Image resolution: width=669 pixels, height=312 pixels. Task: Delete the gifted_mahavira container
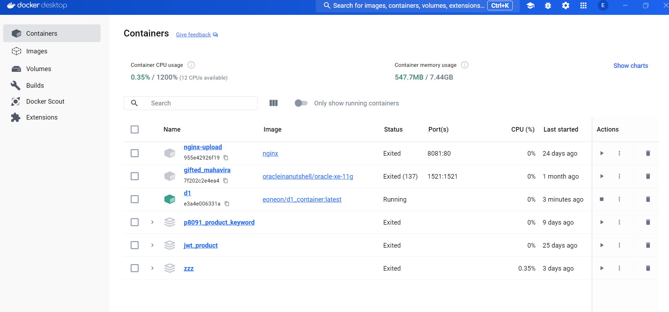click(x=648, y=176)
